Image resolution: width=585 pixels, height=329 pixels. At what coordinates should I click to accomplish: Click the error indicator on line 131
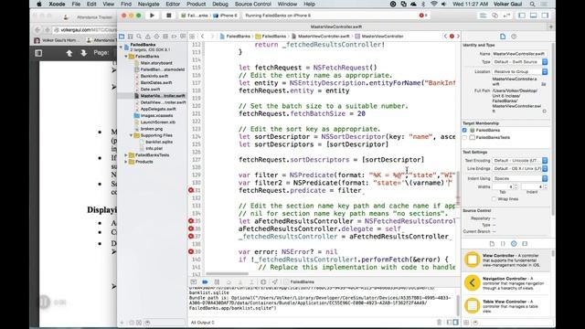(191, 190)
